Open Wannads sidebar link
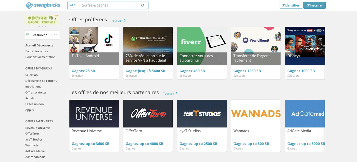This screenshot has width=357, height=162. pos(32,145)
